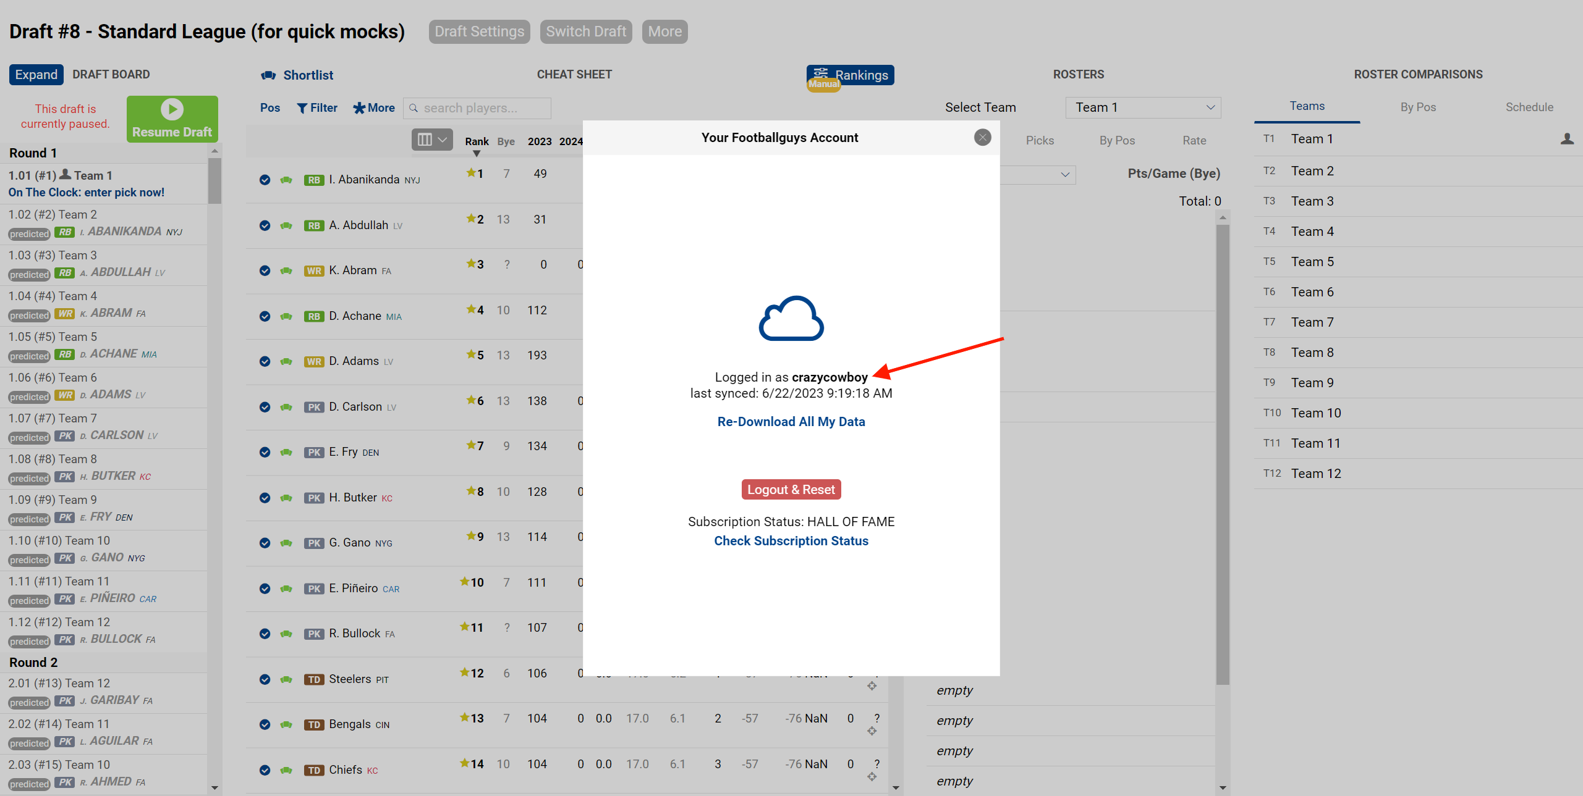Toggle check circle for A. Abdullah
Screen dimensions: 1583x796
[265, 226]
